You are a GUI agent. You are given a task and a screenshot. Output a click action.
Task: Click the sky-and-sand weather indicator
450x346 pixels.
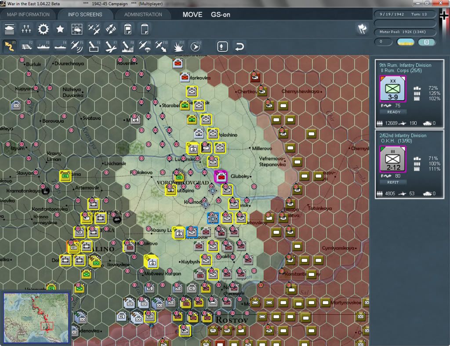pos(405,42)
